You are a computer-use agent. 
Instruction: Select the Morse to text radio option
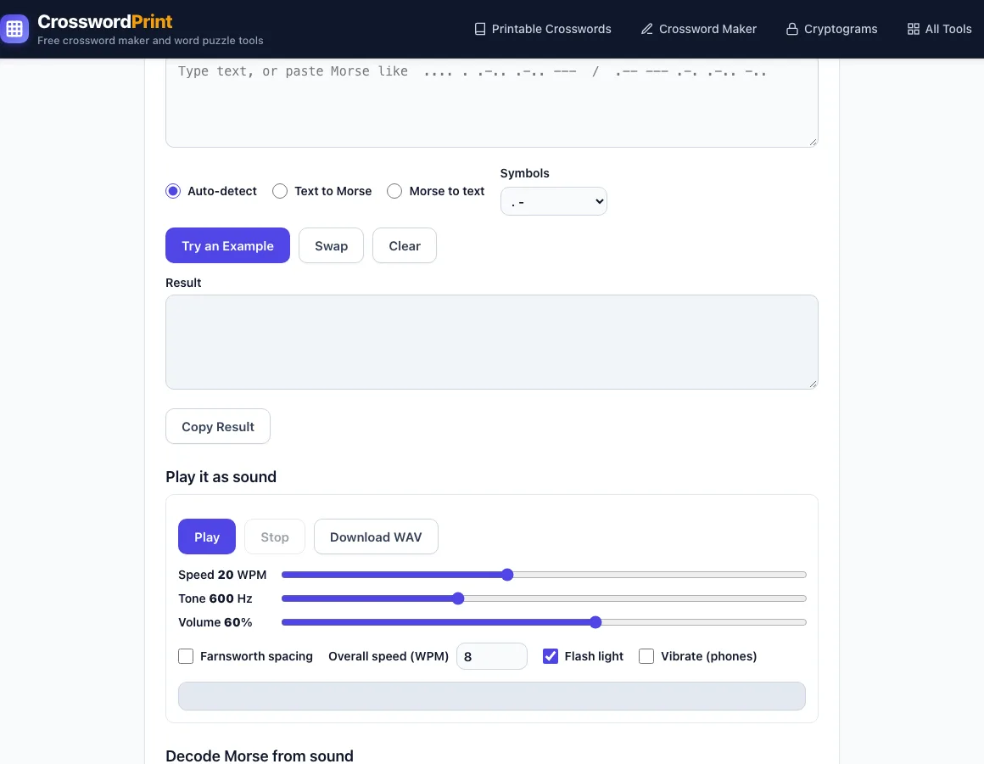[394, 191]
